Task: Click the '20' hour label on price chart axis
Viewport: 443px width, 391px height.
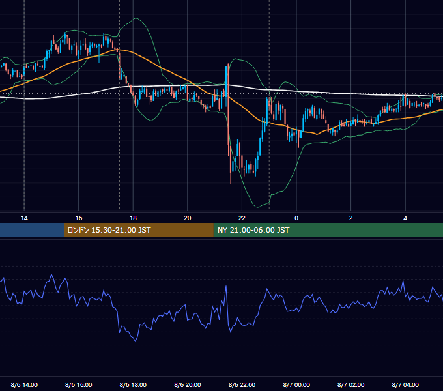Action: pyautogui.click(x=188, y=218)
